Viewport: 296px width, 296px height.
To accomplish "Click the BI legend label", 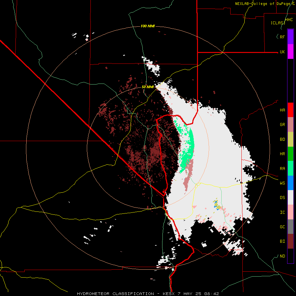I will 282,241.
